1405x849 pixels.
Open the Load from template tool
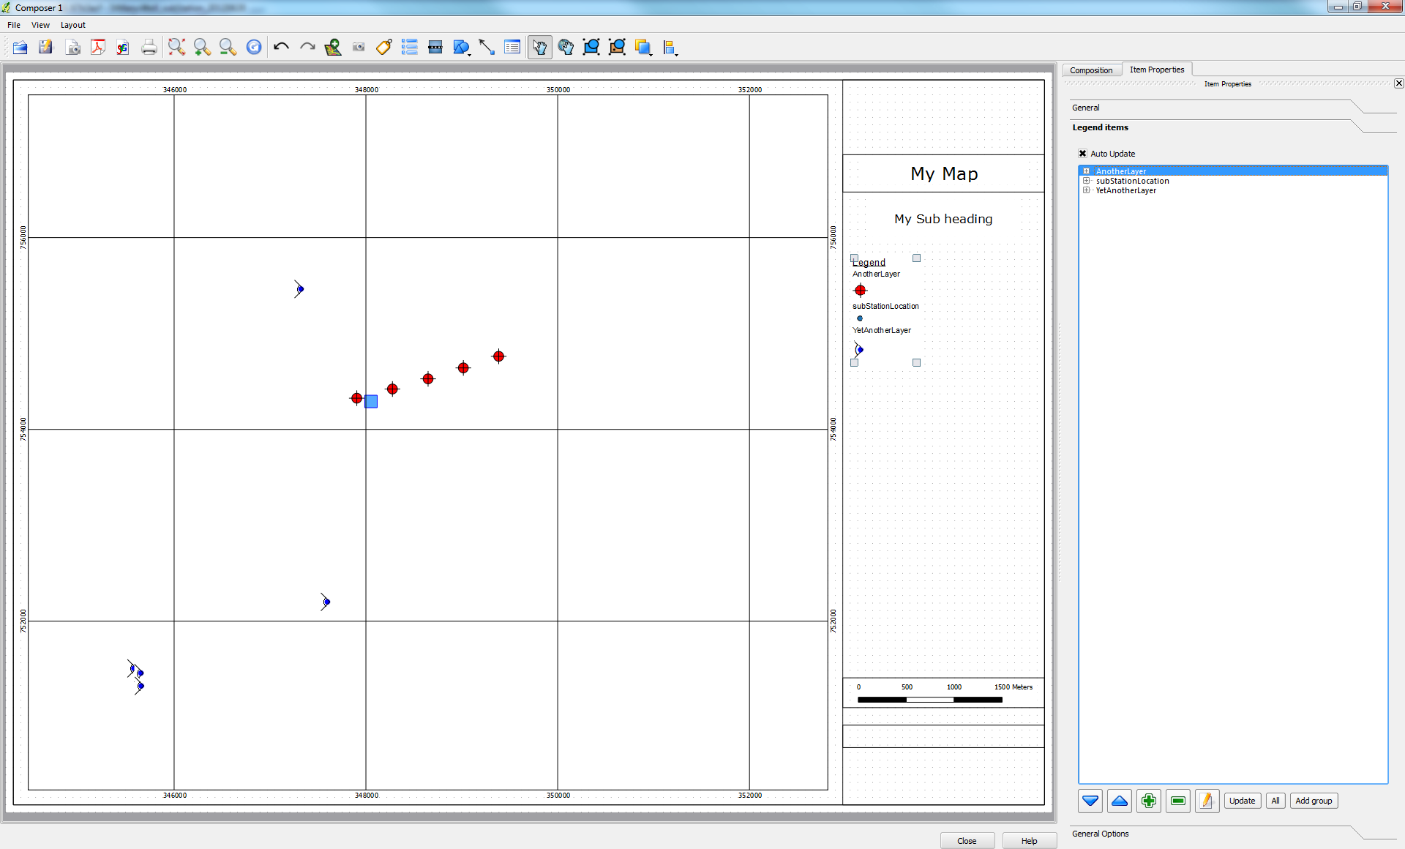tap(20, 48)
